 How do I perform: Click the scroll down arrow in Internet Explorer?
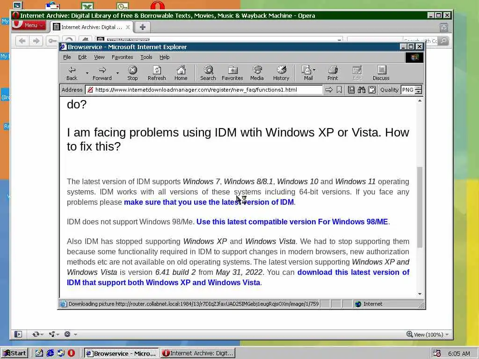coord(420,294)
